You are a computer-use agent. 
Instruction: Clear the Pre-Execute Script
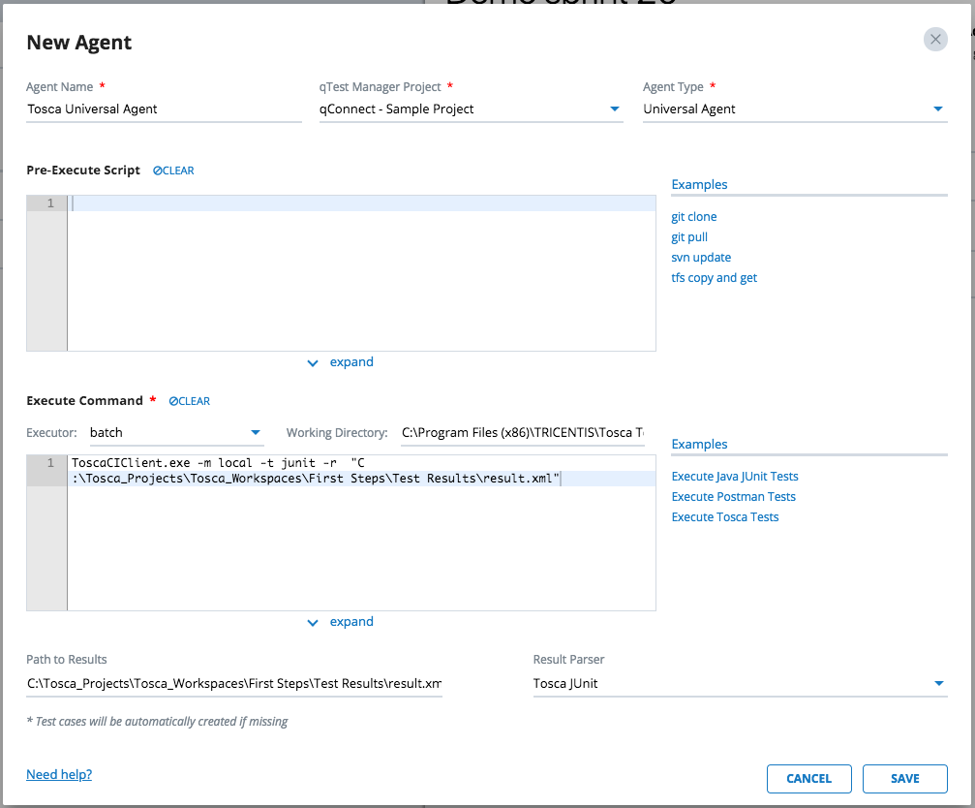[x=173, y=171]
